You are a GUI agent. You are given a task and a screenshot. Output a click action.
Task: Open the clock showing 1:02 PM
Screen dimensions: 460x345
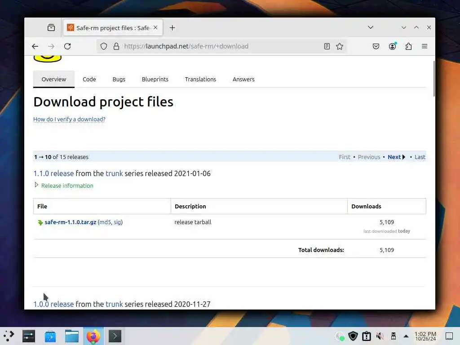coord(425,336)
